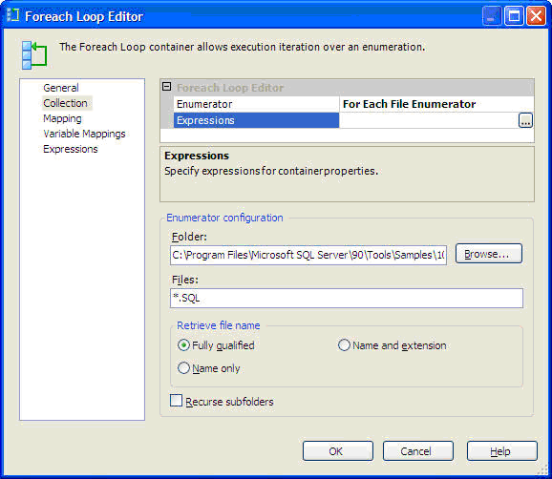Click the Foreach Loop container icon
Image resolution: width=552 pixels, height=479 pixels.
click(34, 54)
